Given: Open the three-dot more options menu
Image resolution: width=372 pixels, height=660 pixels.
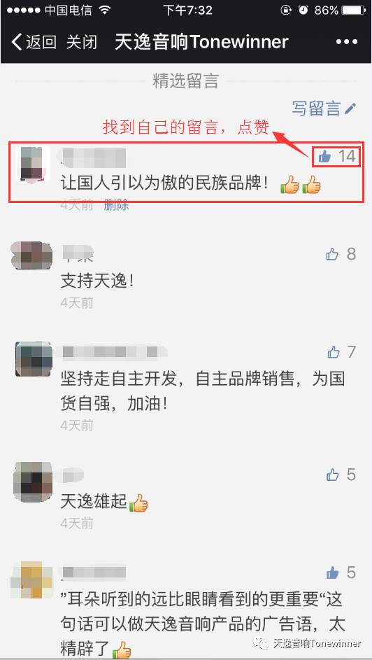Looking at the screenshot, I should tap(347, 42).
